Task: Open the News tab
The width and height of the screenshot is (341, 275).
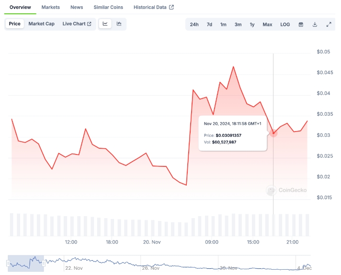Action: (77, 7)
